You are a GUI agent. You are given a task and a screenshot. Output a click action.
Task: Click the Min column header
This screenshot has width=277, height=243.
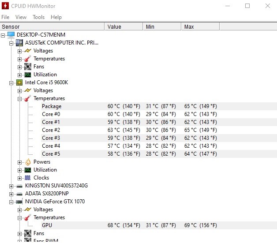click(x=162, y=26)
